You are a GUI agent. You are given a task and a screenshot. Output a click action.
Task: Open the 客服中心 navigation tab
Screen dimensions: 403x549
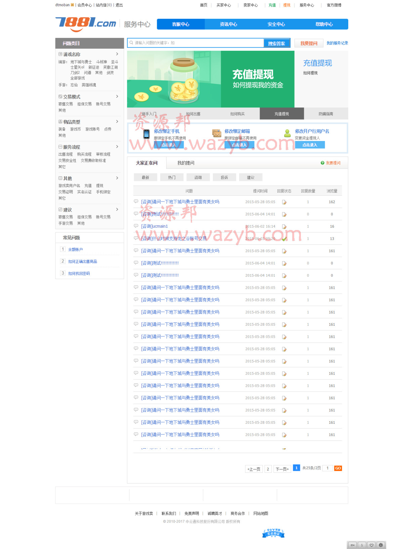[x=181, y=24]
